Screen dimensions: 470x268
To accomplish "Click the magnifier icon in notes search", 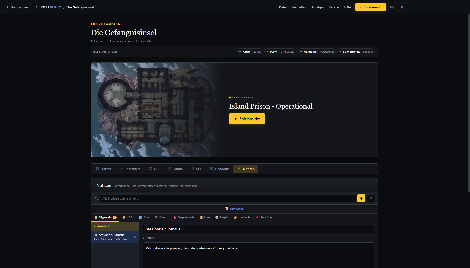I will click(96, 198).
